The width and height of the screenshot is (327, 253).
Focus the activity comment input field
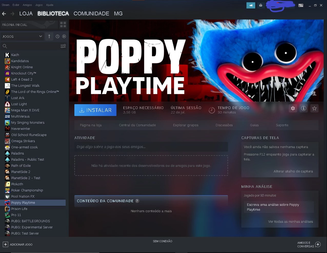click(151, 147)
